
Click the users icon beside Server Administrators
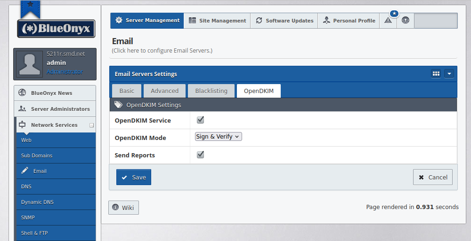(22, 109)
